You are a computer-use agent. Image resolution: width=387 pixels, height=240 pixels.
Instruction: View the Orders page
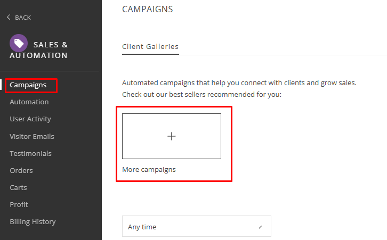pyautogui.click(x=21, y=170)
